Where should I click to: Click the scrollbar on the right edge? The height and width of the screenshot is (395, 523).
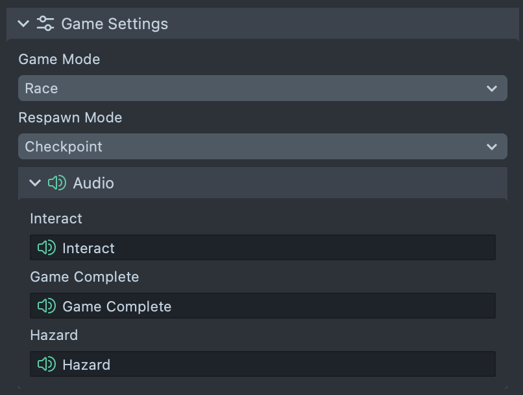pos(518,194)
